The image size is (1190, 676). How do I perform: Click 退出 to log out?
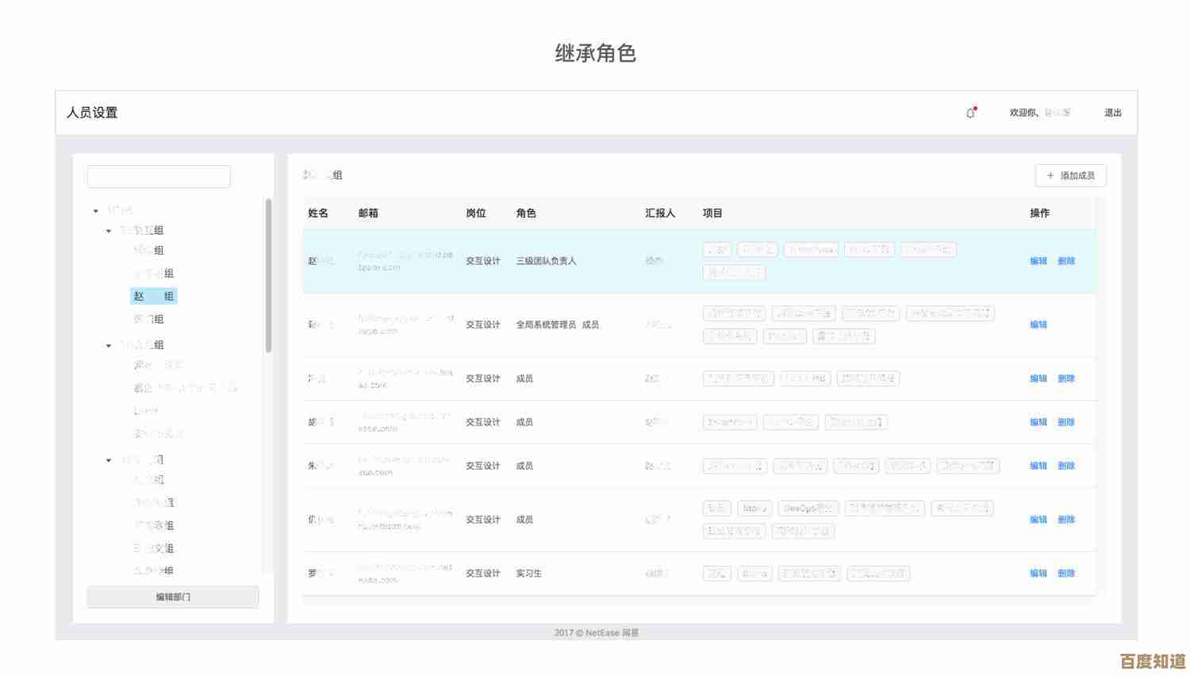(1112, 113)
